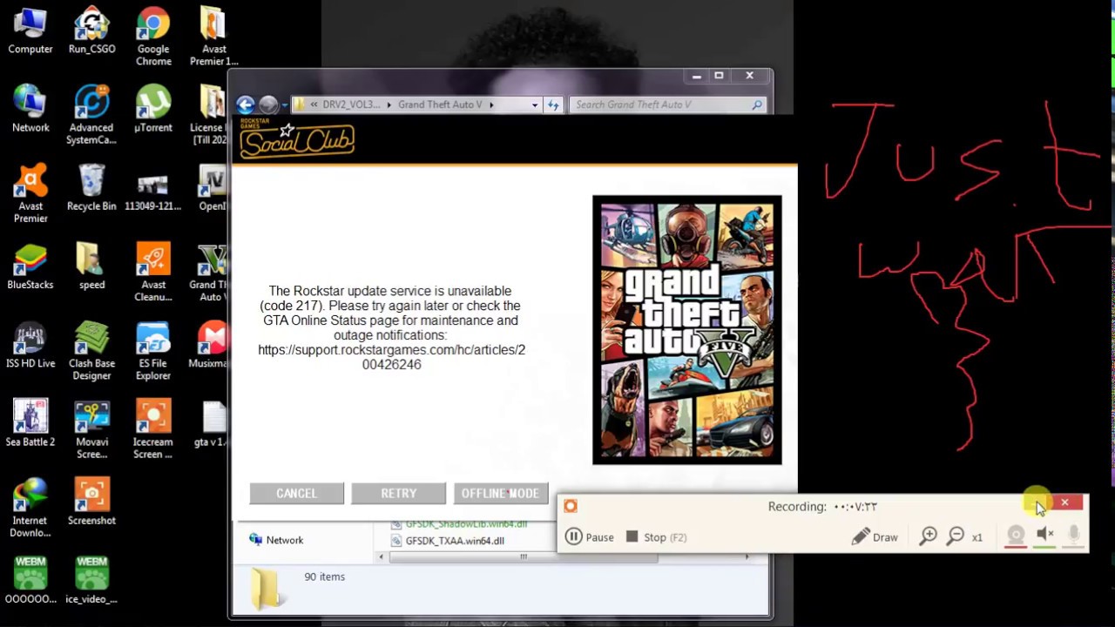Open the Internet Download Manager icon
This screenshot has width=1115, height=627.
pos(30,508)
